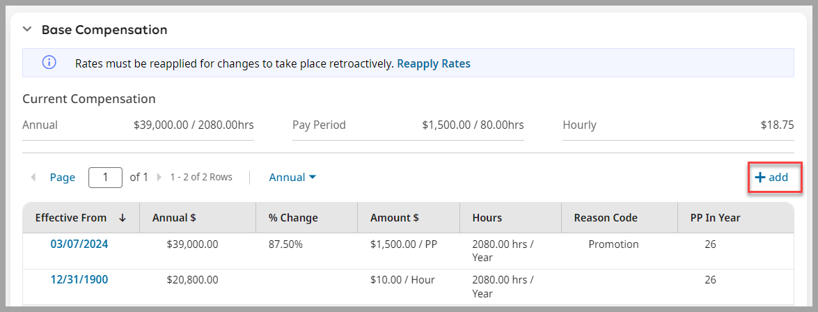The height and width of the screenshot is (312, 818).
Task: Click the info icon in the banner
Action: click(x=49, y=63)
